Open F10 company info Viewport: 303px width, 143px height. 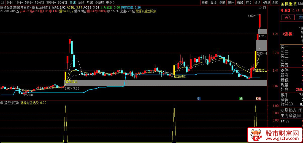click(x=248, y=2)
